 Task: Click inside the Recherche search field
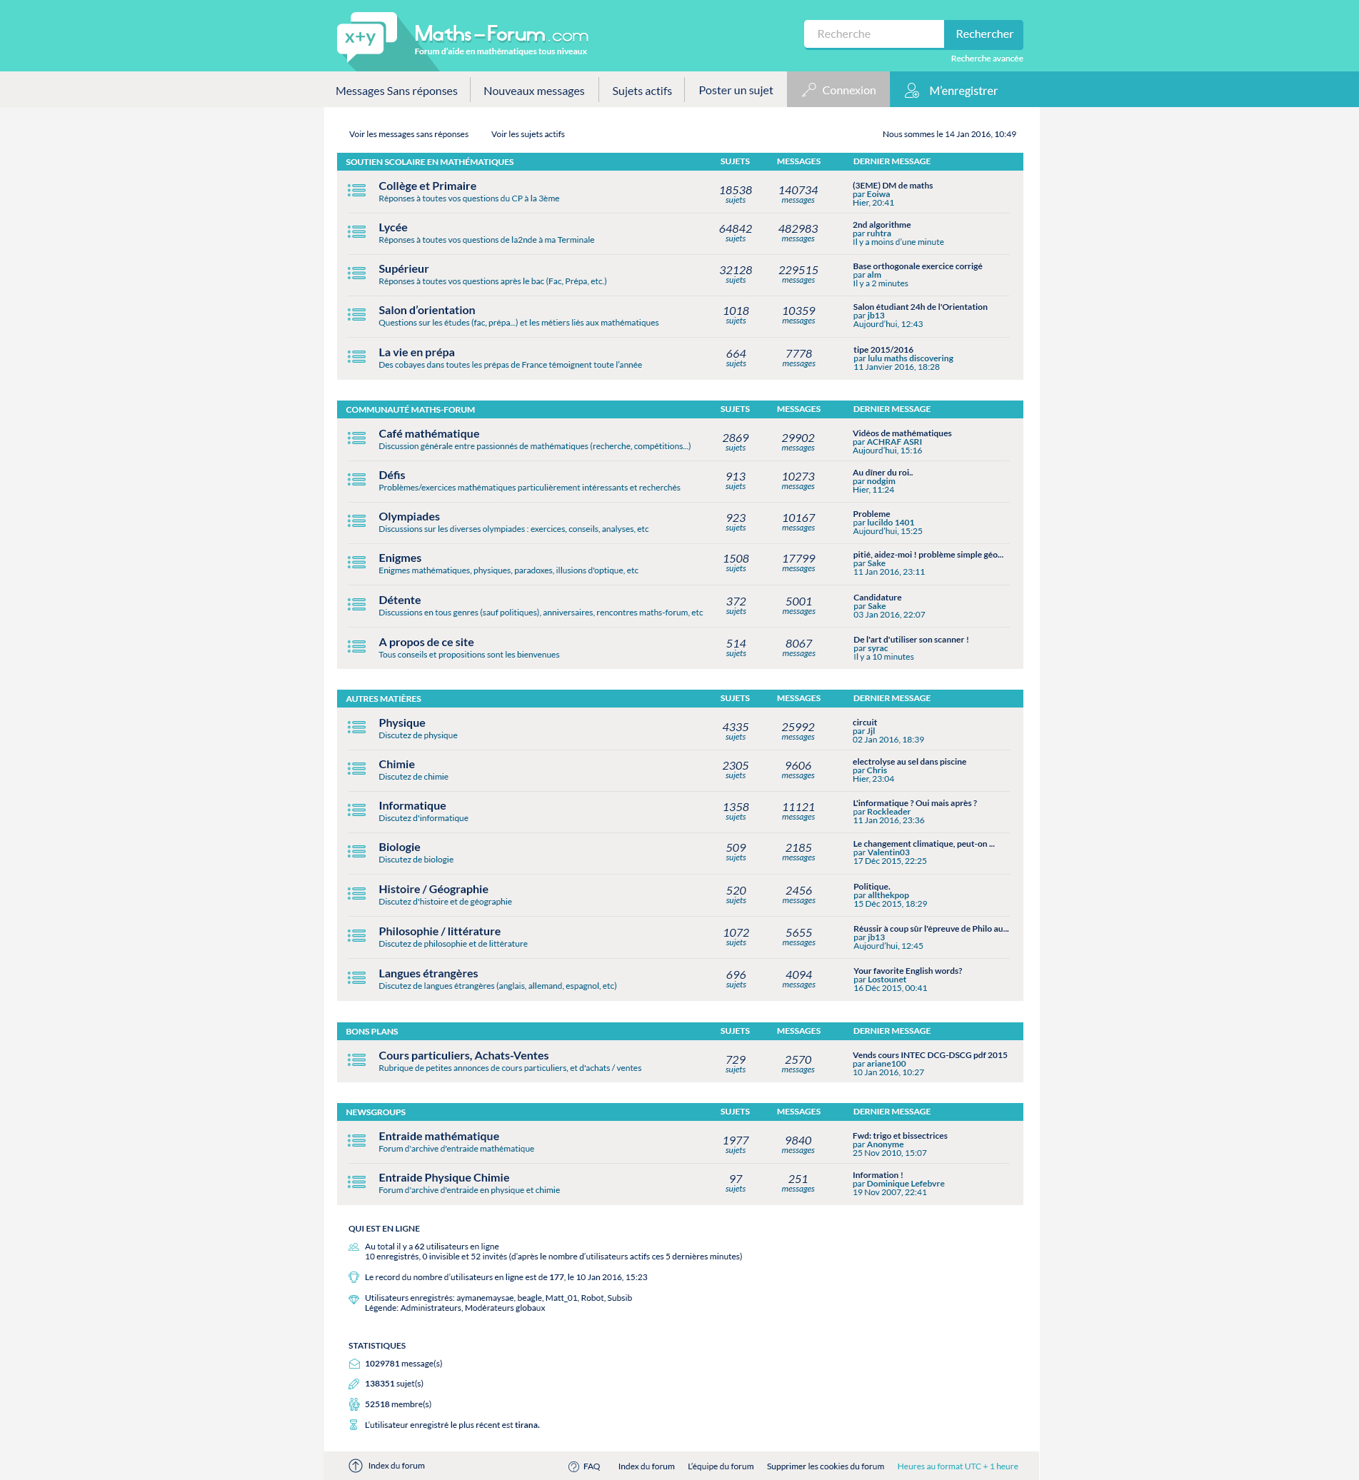coord(873,34)
